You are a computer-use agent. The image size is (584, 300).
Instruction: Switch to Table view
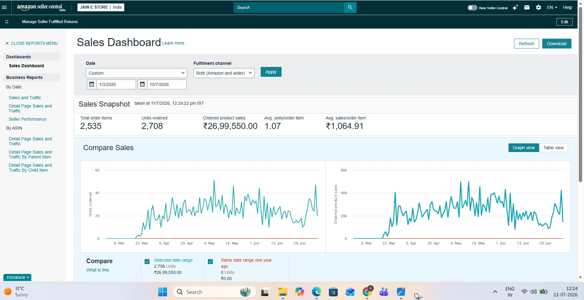[553, 148]
